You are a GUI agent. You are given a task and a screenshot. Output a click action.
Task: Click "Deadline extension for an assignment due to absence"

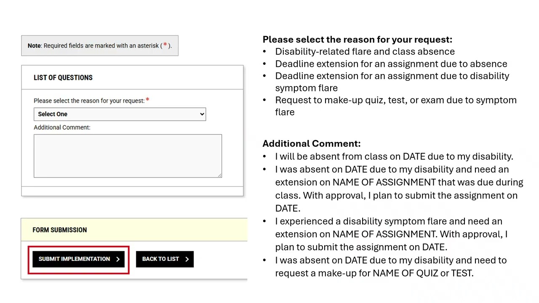click(x=391, y=64)
